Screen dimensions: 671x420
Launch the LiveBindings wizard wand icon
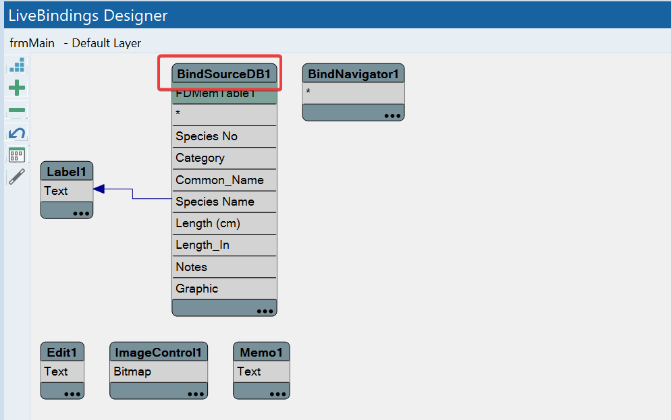point(17,177)
